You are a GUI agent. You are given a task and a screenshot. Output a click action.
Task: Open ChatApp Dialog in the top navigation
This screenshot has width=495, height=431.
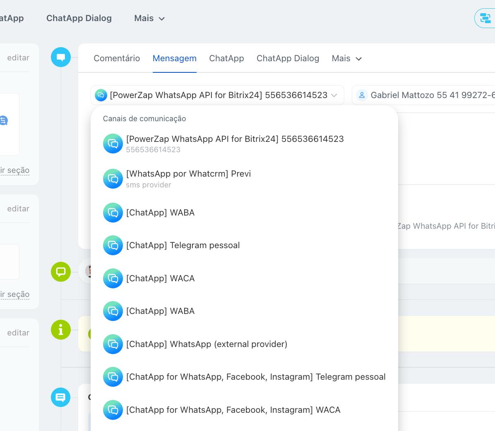tap(79, 18)
